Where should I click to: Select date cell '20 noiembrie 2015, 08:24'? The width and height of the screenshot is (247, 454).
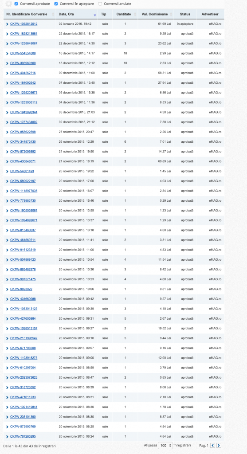[x=76, y=436]
